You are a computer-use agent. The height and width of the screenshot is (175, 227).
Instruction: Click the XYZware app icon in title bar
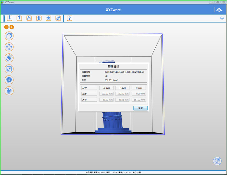(2, 2)
